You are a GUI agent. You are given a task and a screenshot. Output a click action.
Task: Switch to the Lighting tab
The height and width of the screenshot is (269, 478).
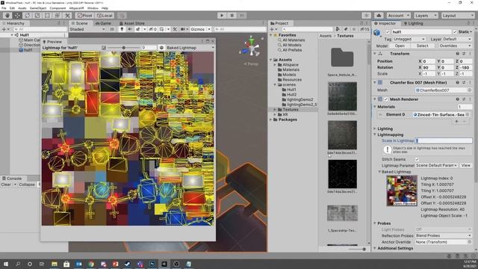tap(413, 23)
